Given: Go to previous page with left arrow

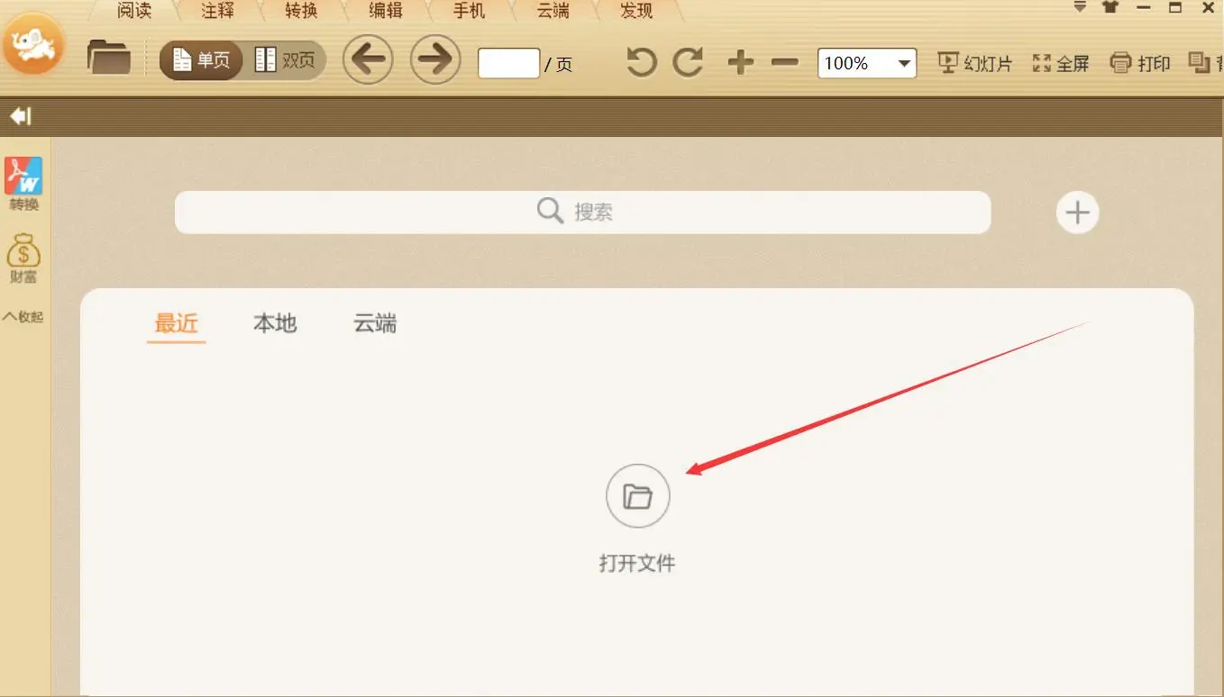Looking at the screenshot, I should [x=368, y=59].
